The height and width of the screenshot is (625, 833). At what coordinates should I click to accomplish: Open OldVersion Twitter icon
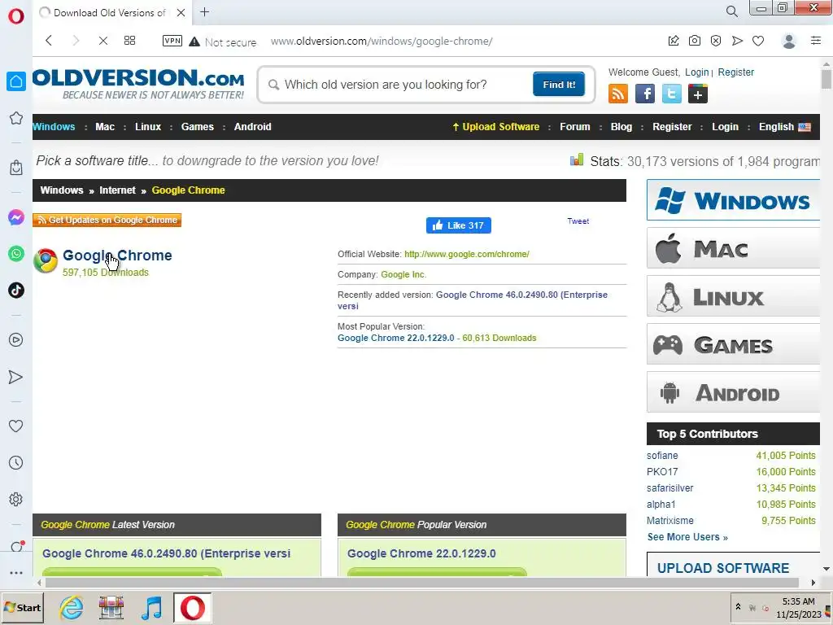[671, 94]
